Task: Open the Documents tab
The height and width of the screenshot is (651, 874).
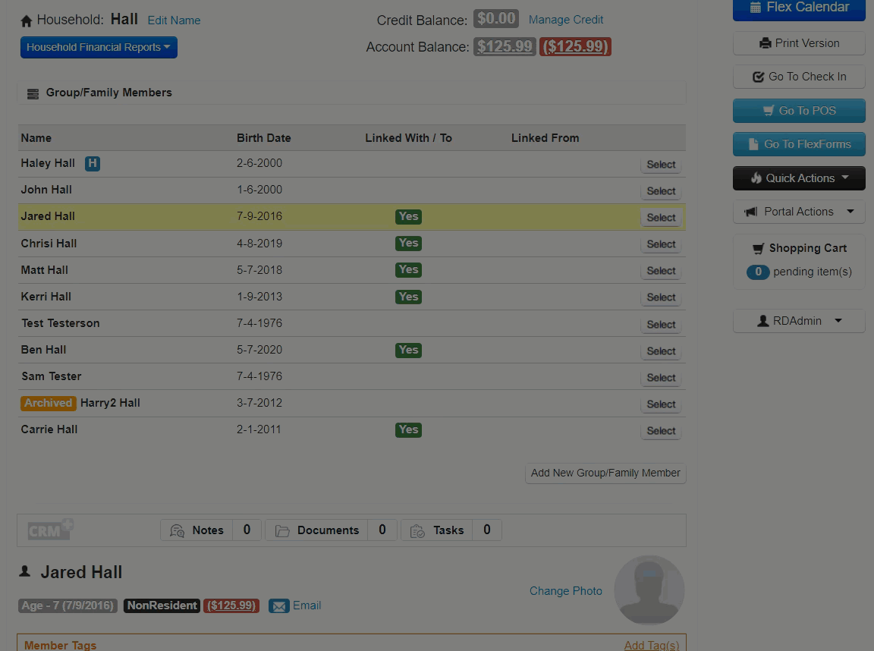Action: [331, 530]
